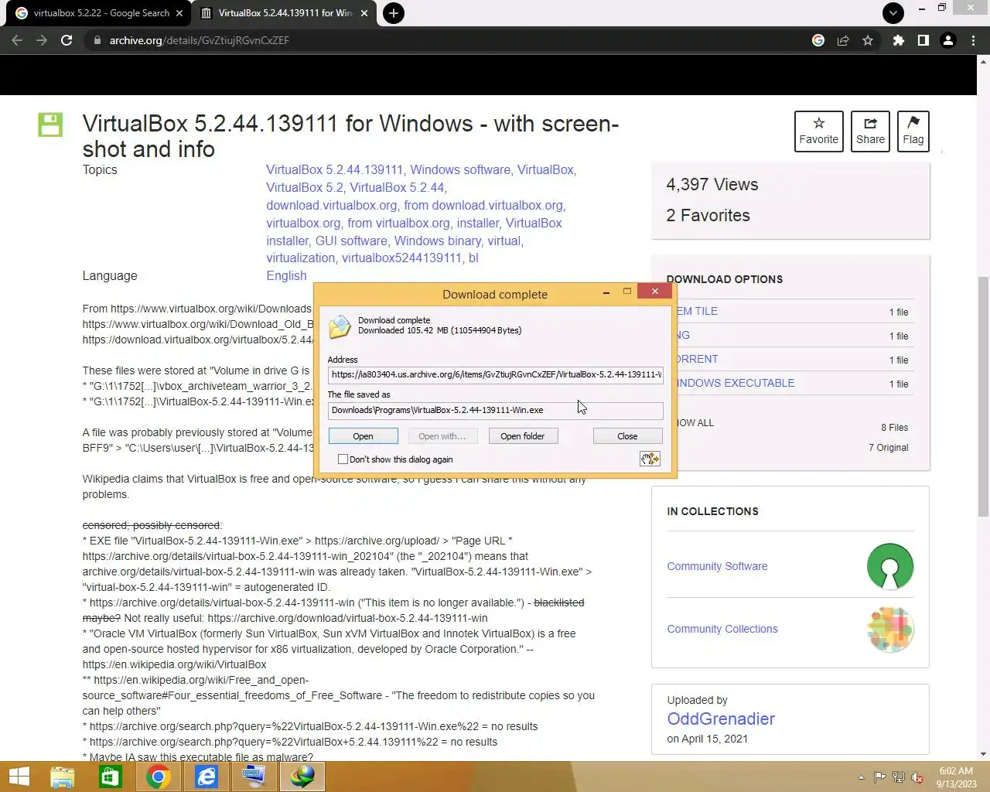Click the Close button in download dialog
The height and width of the screenshot is (792, 990).
click(x=627, y=436)
